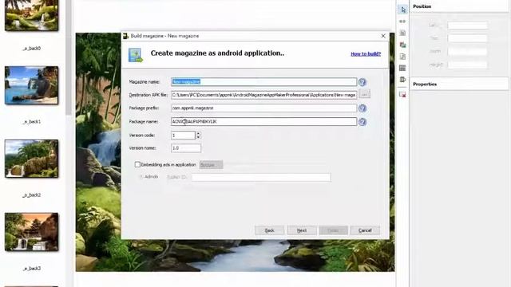Click the Destination APK file path field
This screenshot has width=511, height=287.
(x=263, y=95)
